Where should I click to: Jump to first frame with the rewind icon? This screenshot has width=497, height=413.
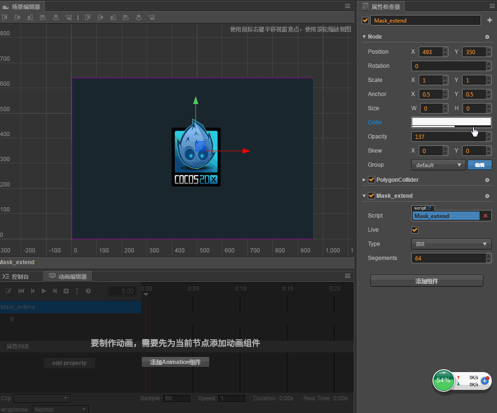click(x=21, y=291)
